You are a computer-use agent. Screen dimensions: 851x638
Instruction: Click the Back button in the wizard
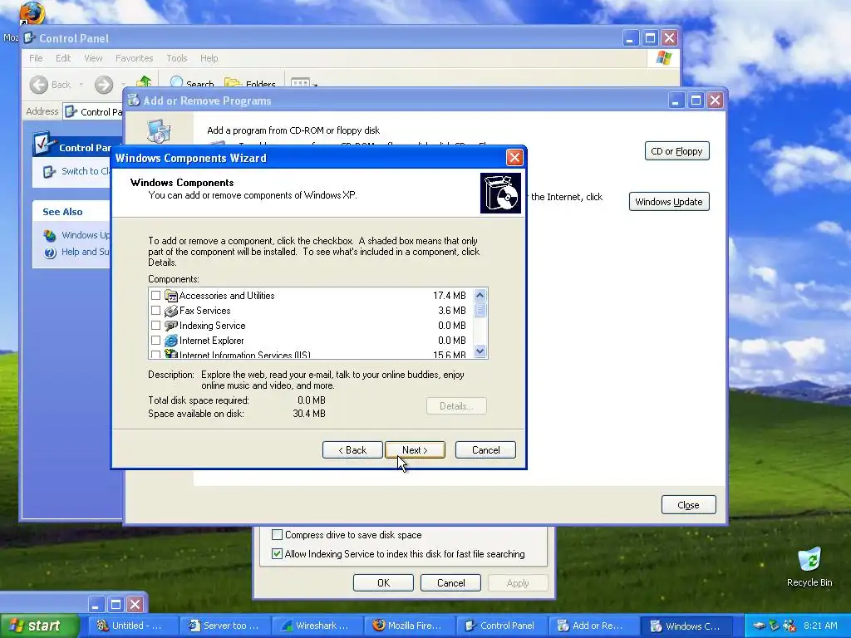(352, 449)
